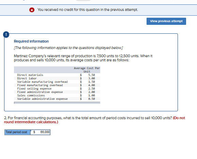Image resolution: width=197 pixels, height=159 pixels.
Task: Select the Variable manufacturing overhead label
Action: click(x=42, y=82)
